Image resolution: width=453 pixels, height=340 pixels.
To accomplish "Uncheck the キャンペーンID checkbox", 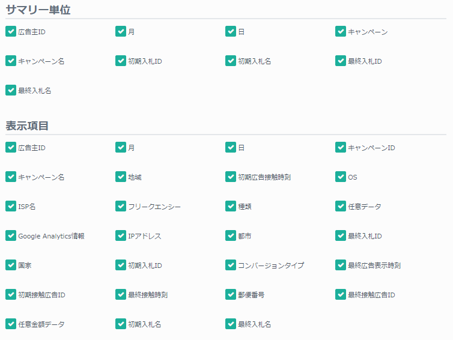I will pyautogui.click(x=341, y=147).
